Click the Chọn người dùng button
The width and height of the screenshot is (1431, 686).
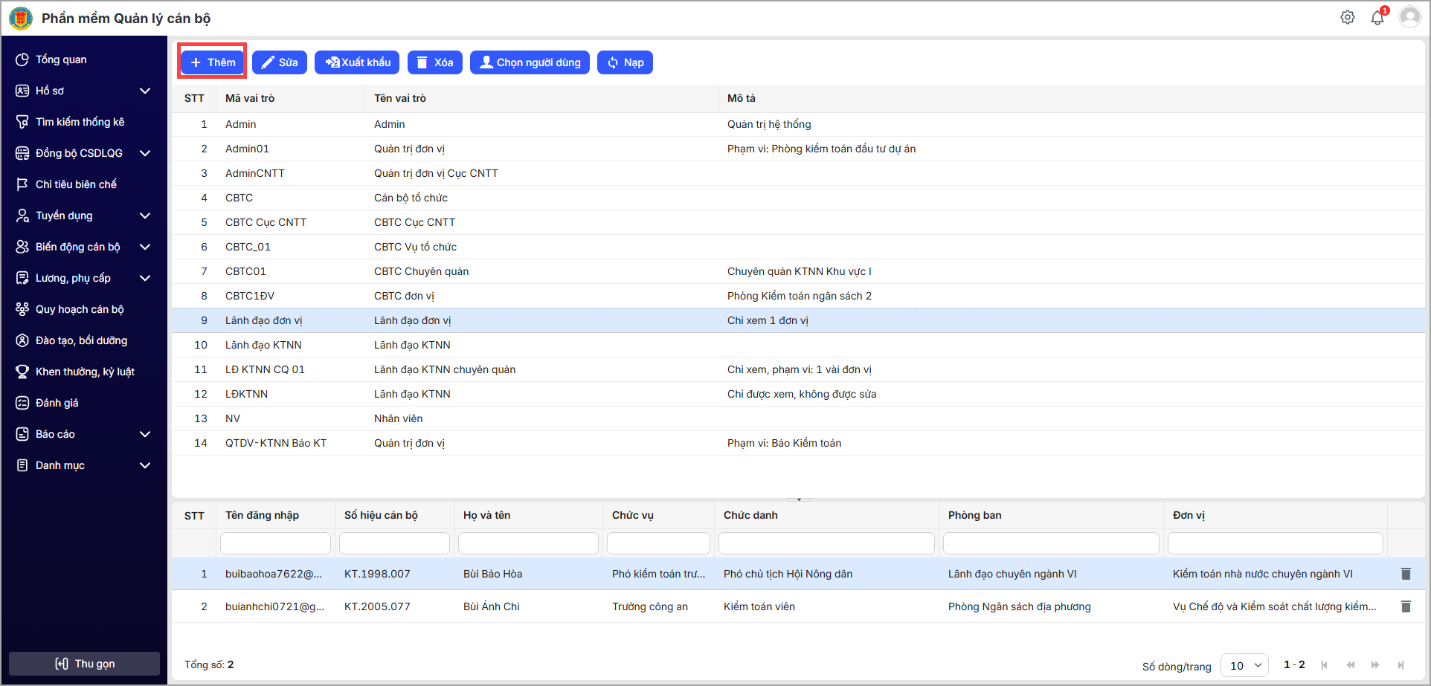pos(530,62)
